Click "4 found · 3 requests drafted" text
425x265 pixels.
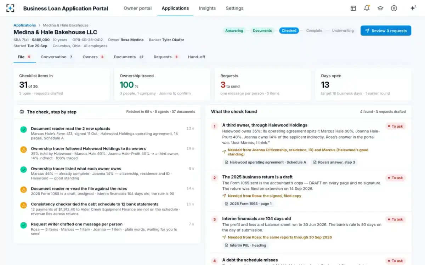coord(383,112)
